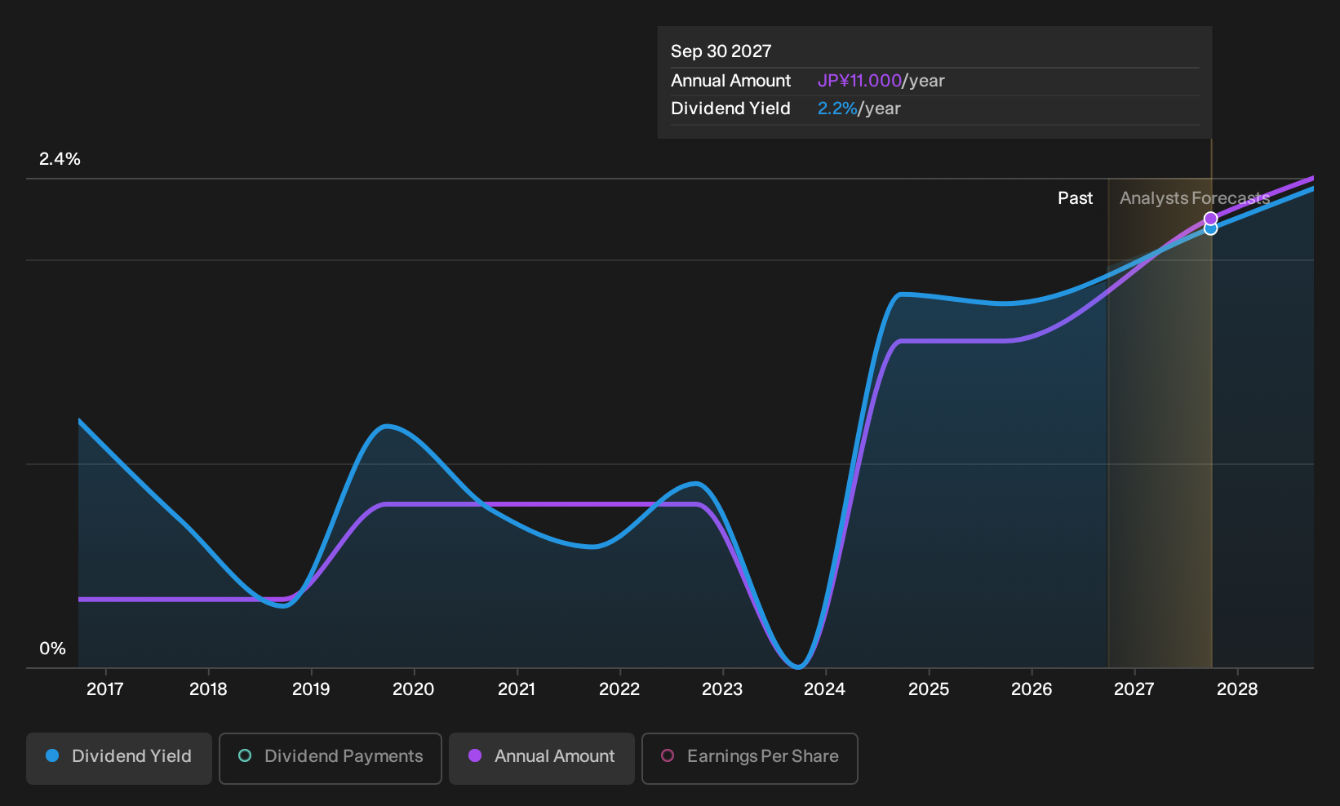
Task: Click the 2018 x-axis label
Action: point(208,689)
